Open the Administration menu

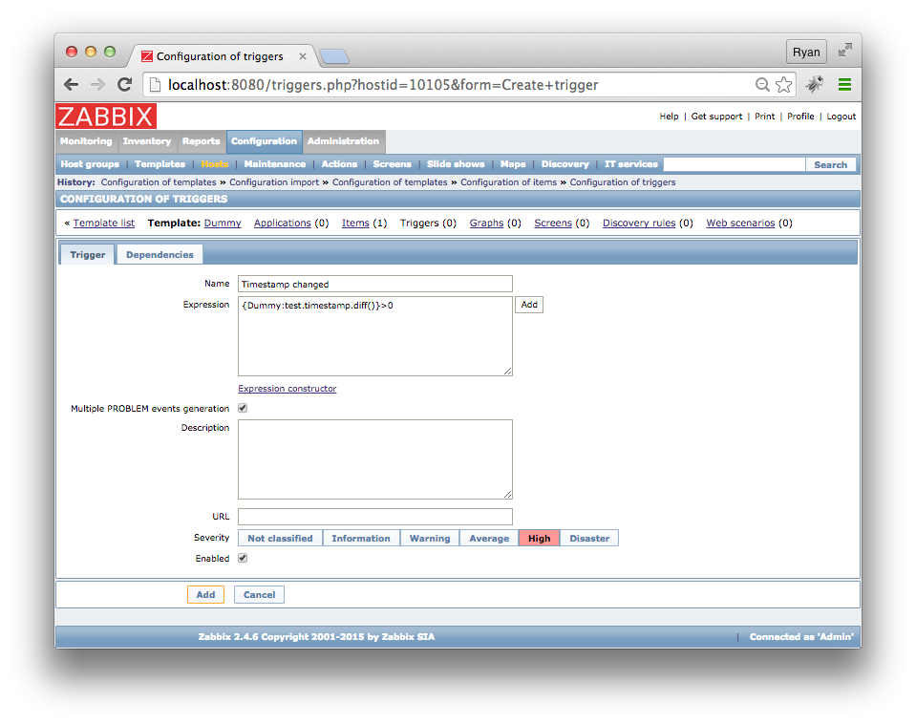(x=344, y=141)
